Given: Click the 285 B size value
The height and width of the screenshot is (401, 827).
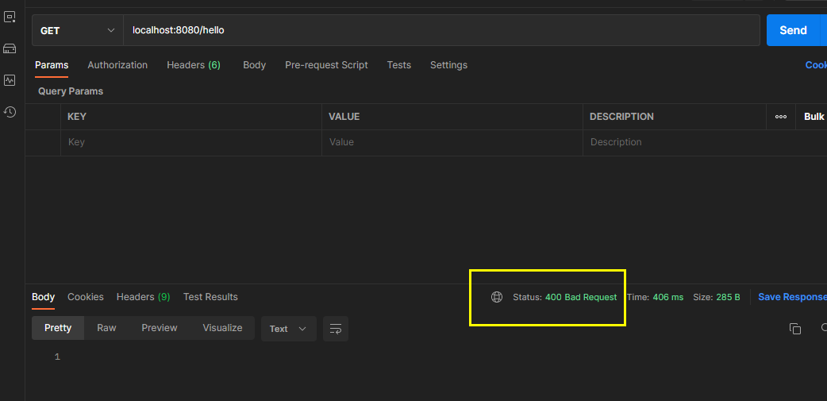Looking at the screenshot, I should [x=728, y=297].
